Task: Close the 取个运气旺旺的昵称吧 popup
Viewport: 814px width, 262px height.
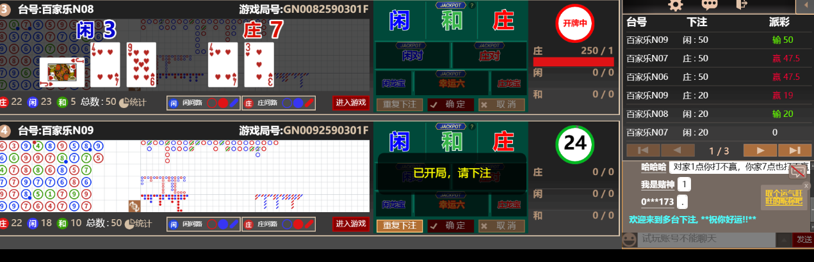Action: 807,186
